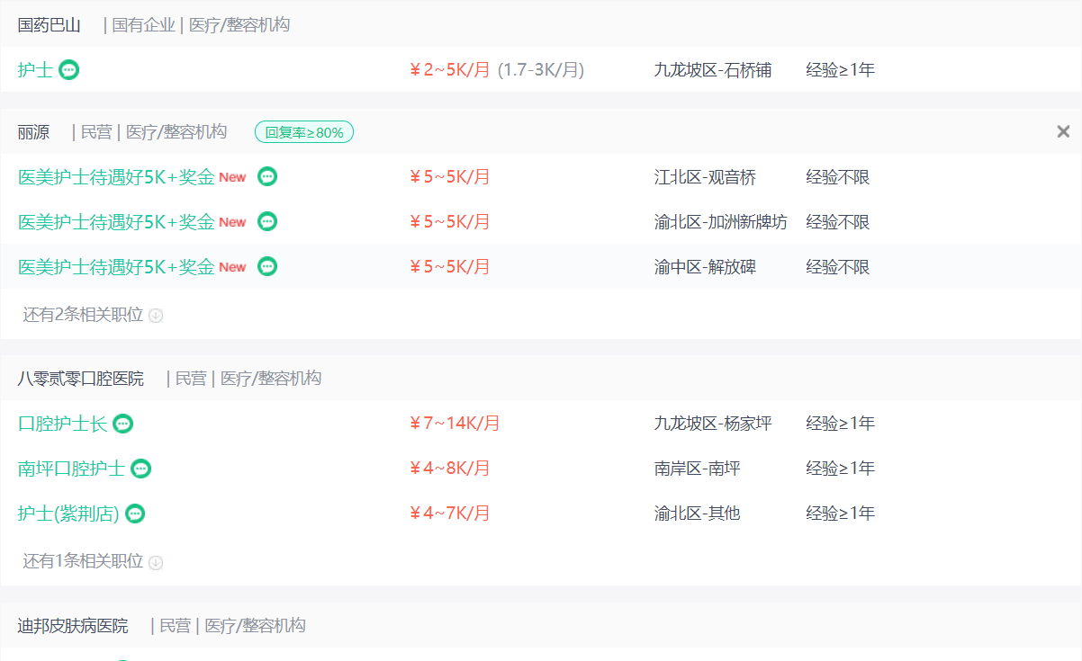Open 医美护士待遇好5K+奖金 job in 渝中区-解放碑
This screenshot has height=661, width=1082.
tap(116, 266)
